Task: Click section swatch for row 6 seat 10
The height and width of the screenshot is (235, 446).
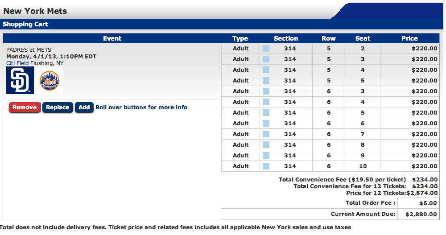Action: point(266,166)
